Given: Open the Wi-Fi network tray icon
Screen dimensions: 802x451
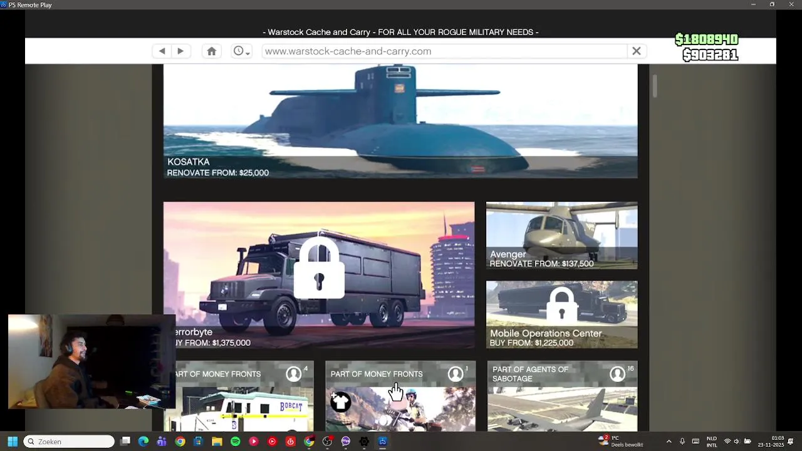Looking at the screenshot, I should [x=727, y=442].
